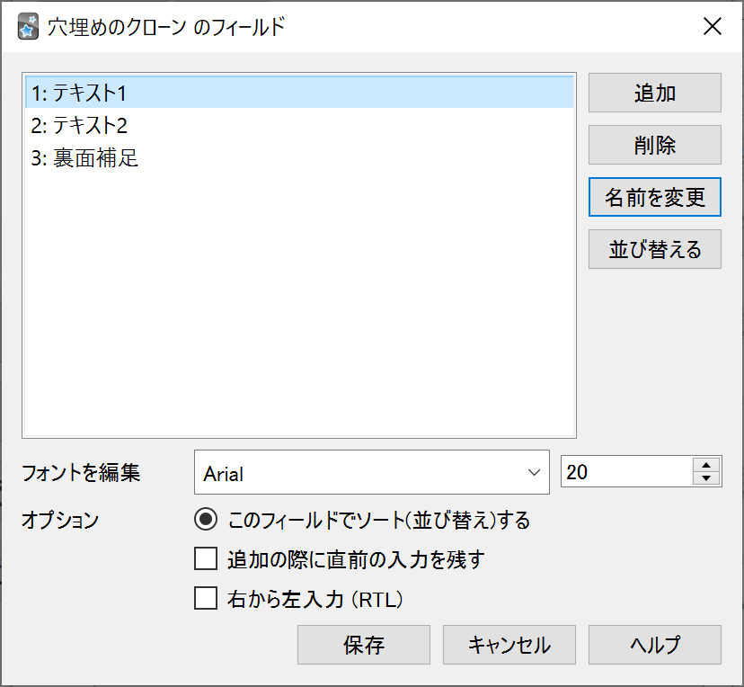Select the このフィールドでソート radio button
Image resolution: width=744 pixels, height=687 pixels.
[206, 520]
